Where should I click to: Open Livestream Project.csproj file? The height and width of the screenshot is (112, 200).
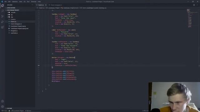[18, 26]
